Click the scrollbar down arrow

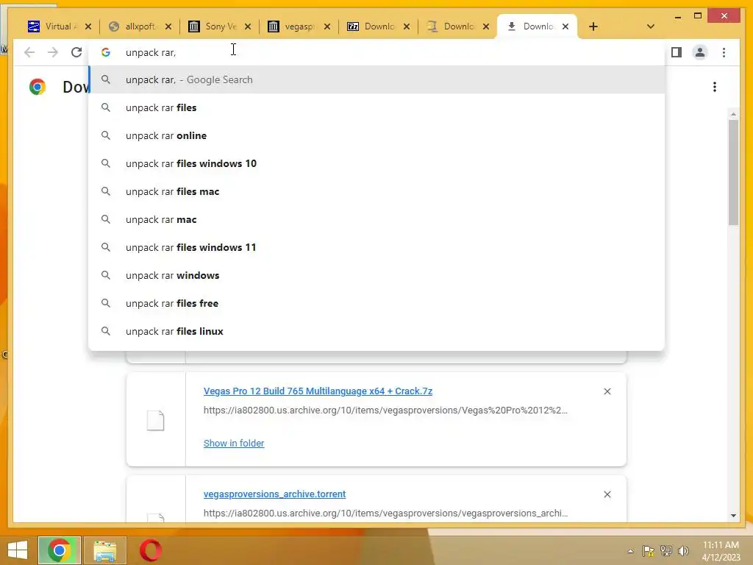click(733, 516)
